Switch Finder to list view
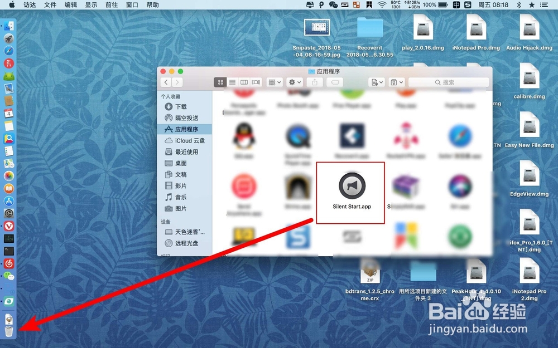The image size is (558, 348). (232, 82)
